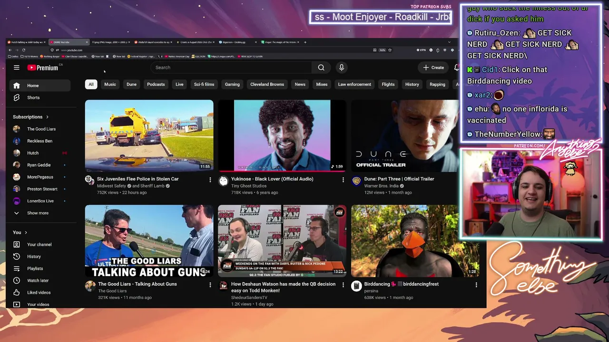Click the magnifying glass search button
This screenshot has width=609, height=342.
click(x=321, y=67)
